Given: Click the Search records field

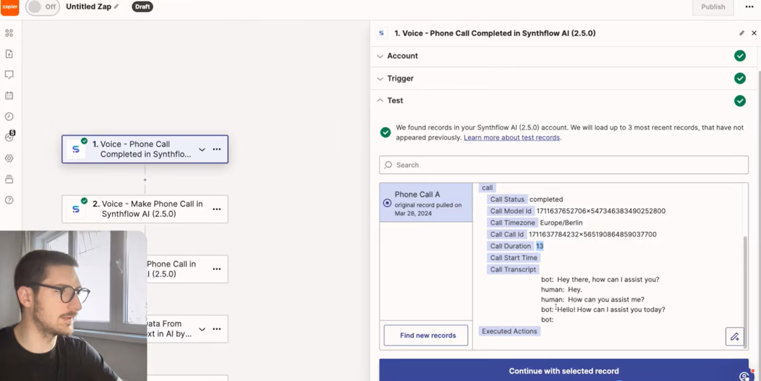Looking at the screenshot, I should pos(564,165).
